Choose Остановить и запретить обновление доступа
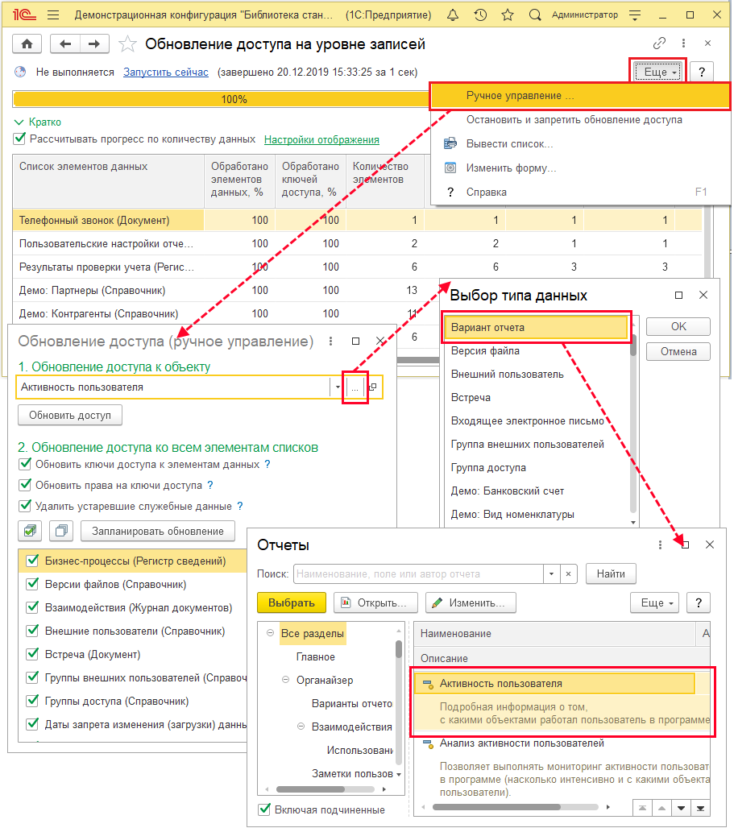Screen dimensions: 734x828 click(580, 120)
